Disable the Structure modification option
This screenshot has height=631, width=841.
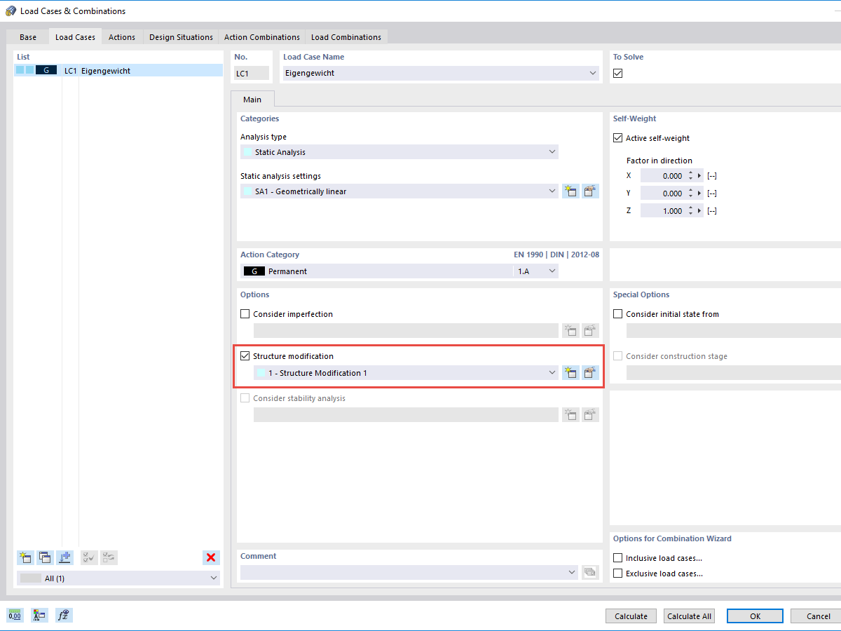click(x=245, y=355)
